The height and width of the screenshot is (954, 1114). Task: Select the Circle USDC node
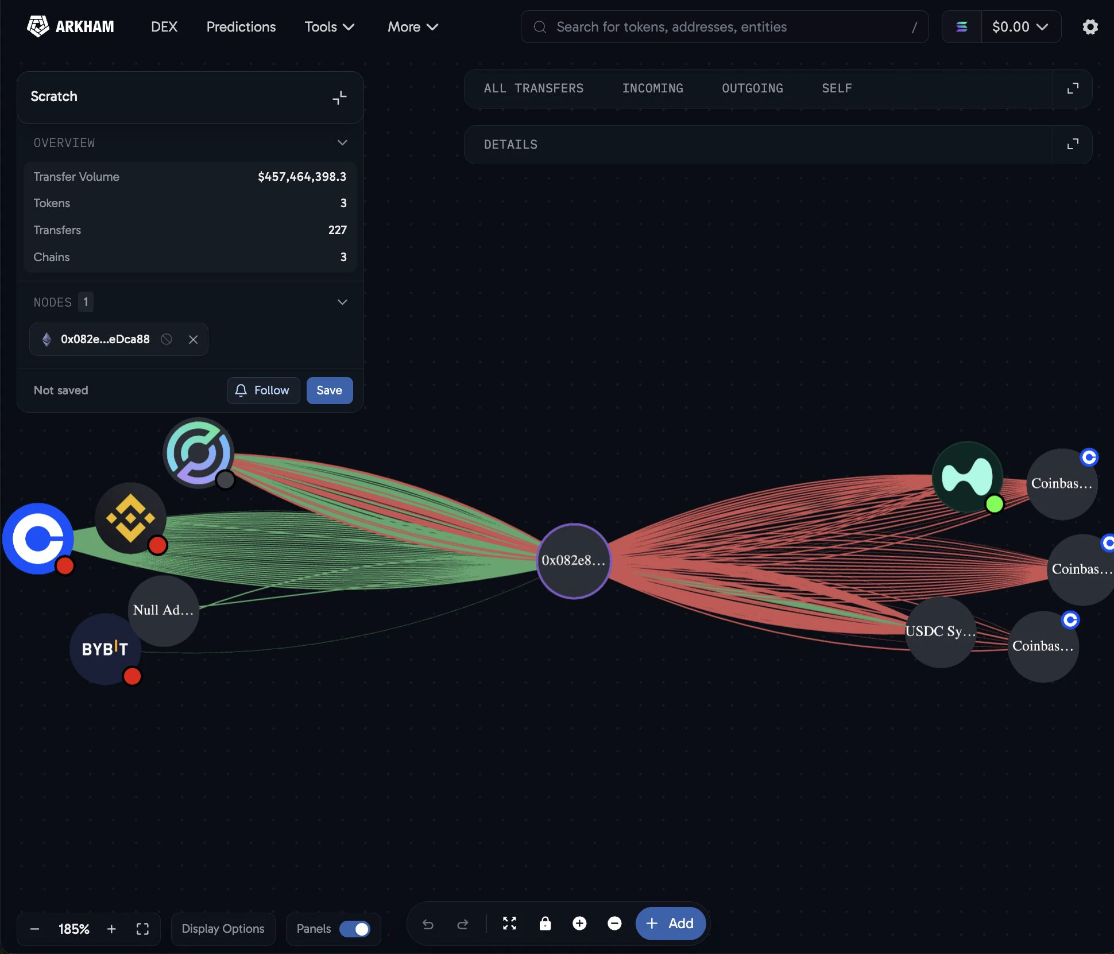coord(198,452)
